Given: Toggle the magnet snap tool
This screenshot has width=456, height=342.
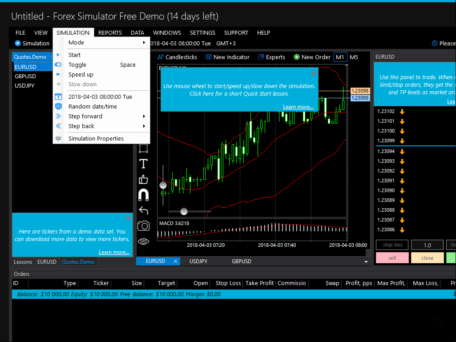Looking at the screenshot, I should click(143, 195).
